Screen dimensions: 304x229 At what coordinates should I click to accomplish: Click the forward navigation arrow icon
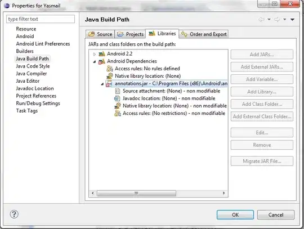(277, 19)
